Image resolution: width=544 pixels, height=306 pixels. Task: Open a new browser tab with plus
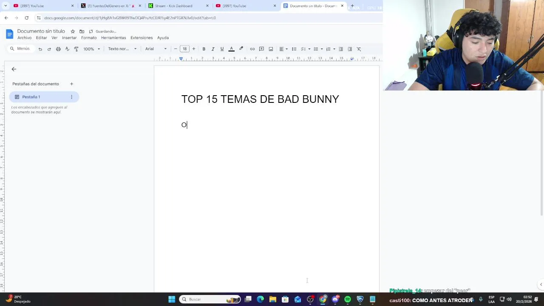pos(352,6)
